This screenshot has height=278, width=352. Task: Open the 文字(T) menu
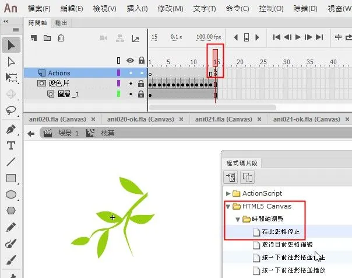(x=205, y=9)
